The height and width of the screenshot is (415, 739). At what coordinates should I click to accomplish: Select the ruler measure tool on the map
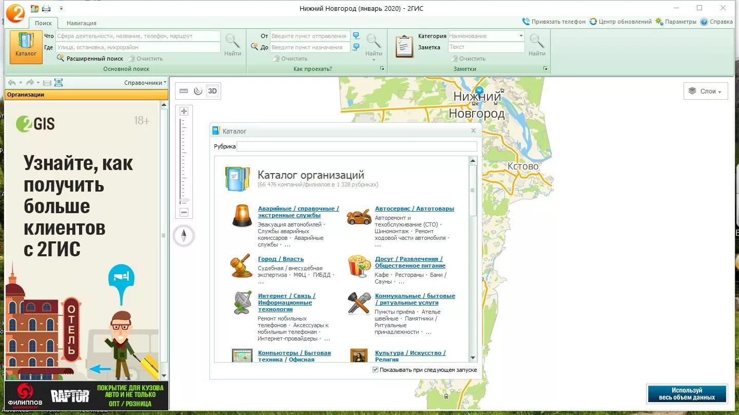pyautogui.click(x=184, y=91)
